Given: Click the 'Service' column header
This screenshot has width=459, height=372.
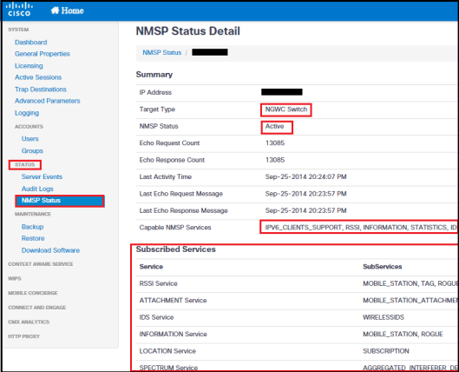Looking at the screenshot, I should (x=151, y=267).
